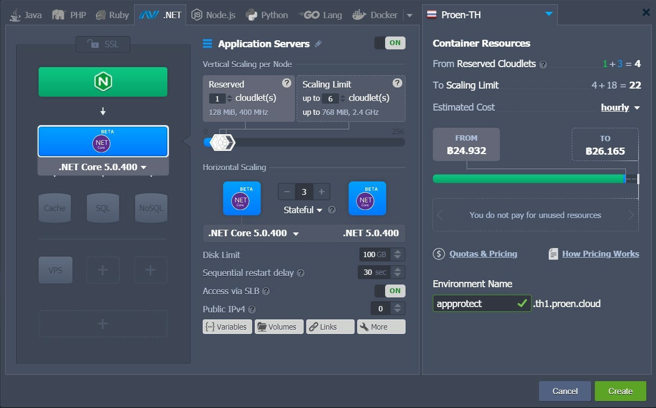The height and width of the screenshot is (408, 656).
Task: Open the Docker tab
Action: coord(375,15)
